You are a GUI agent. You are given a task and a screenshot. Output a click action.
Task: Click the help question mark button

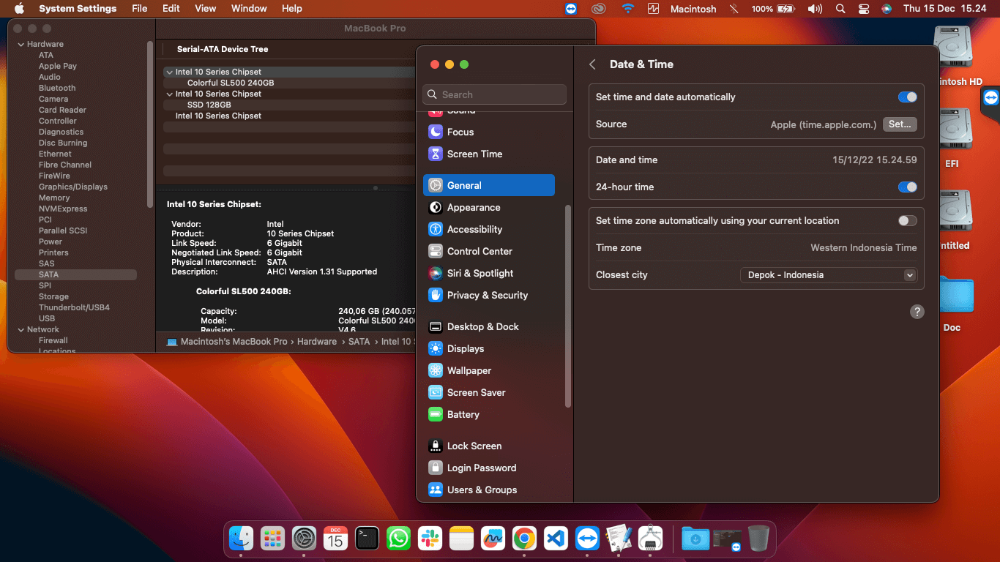(917, 312)
